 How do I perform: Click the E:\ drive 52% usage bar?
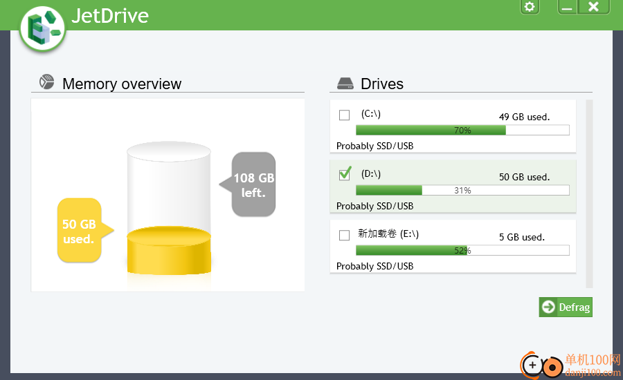click(462, 250)
